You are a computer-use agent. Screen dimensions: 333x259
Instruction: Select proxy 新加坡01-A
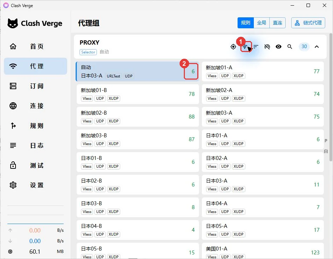point(263,71)
